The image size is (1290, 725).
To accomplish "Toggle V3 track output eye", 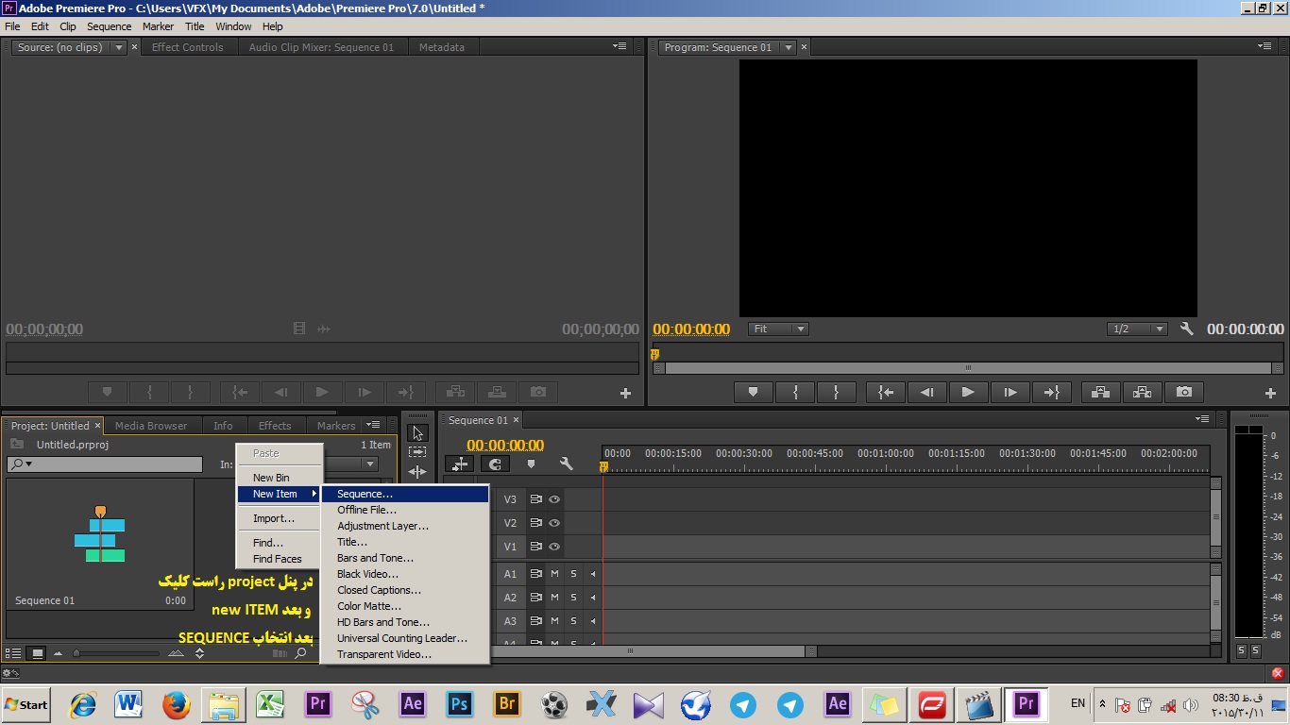I will (x=555, y=499).
